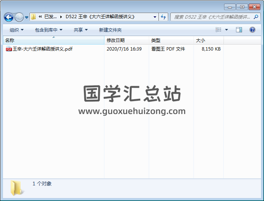This screenshot has height=201, width=264.
Task: Click the magnifier search icon
Action: point(256,17)
